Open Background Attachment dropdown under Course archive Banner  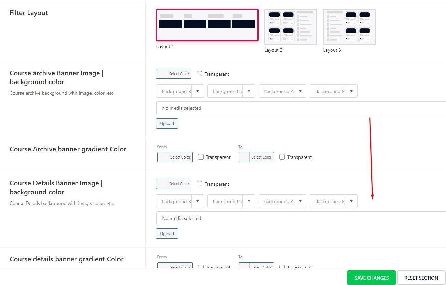pos(282,91)
